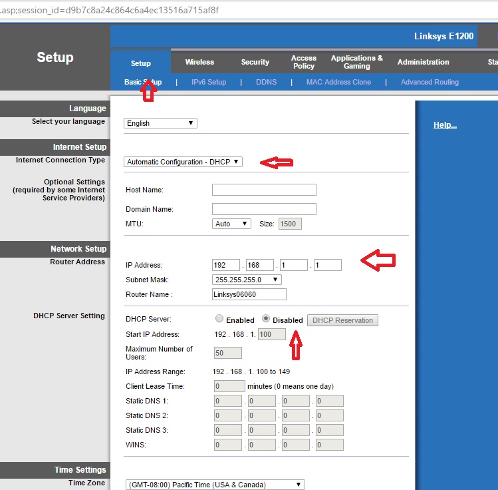The height and width of the screenshot is (490, 498).
Task: Select the Basic Setup sub-tab
Action: tap(143, 82)
